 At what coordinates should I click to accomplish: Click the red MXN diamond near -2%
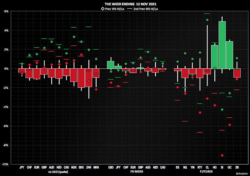click(x=96, y=90)
